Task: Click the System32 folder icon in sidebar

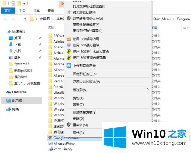Action: [11, 64]
